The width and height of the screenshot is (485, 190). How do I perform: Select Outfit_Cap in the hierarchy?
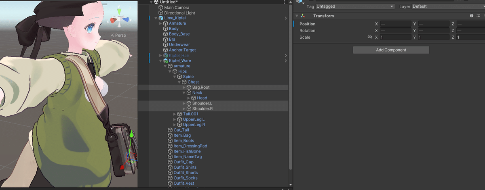[183, 162]
